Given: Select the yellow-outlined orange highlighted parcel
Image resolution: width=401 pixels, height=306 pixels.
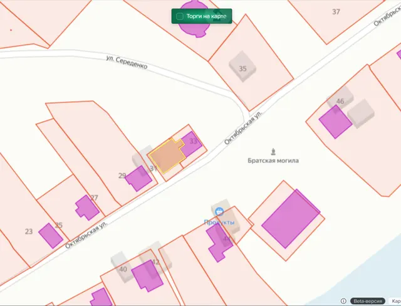Looking at the screenshot, I should click(167, 156).
